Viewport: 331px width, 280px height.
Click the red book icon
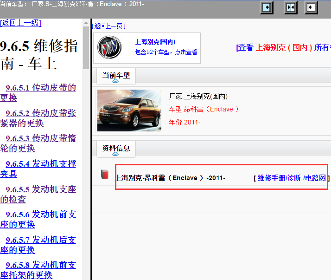tap(105, 175)
